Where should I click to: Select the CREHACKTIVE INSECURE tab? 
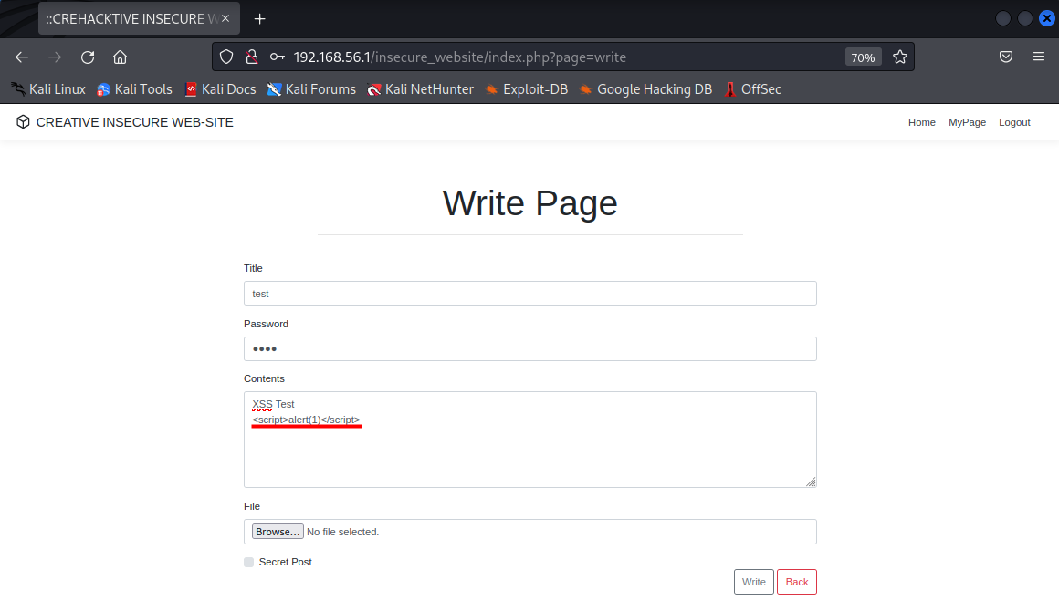click(139, 19)
